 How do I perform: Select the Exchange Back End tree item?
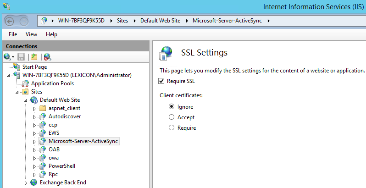coord(63,182)
